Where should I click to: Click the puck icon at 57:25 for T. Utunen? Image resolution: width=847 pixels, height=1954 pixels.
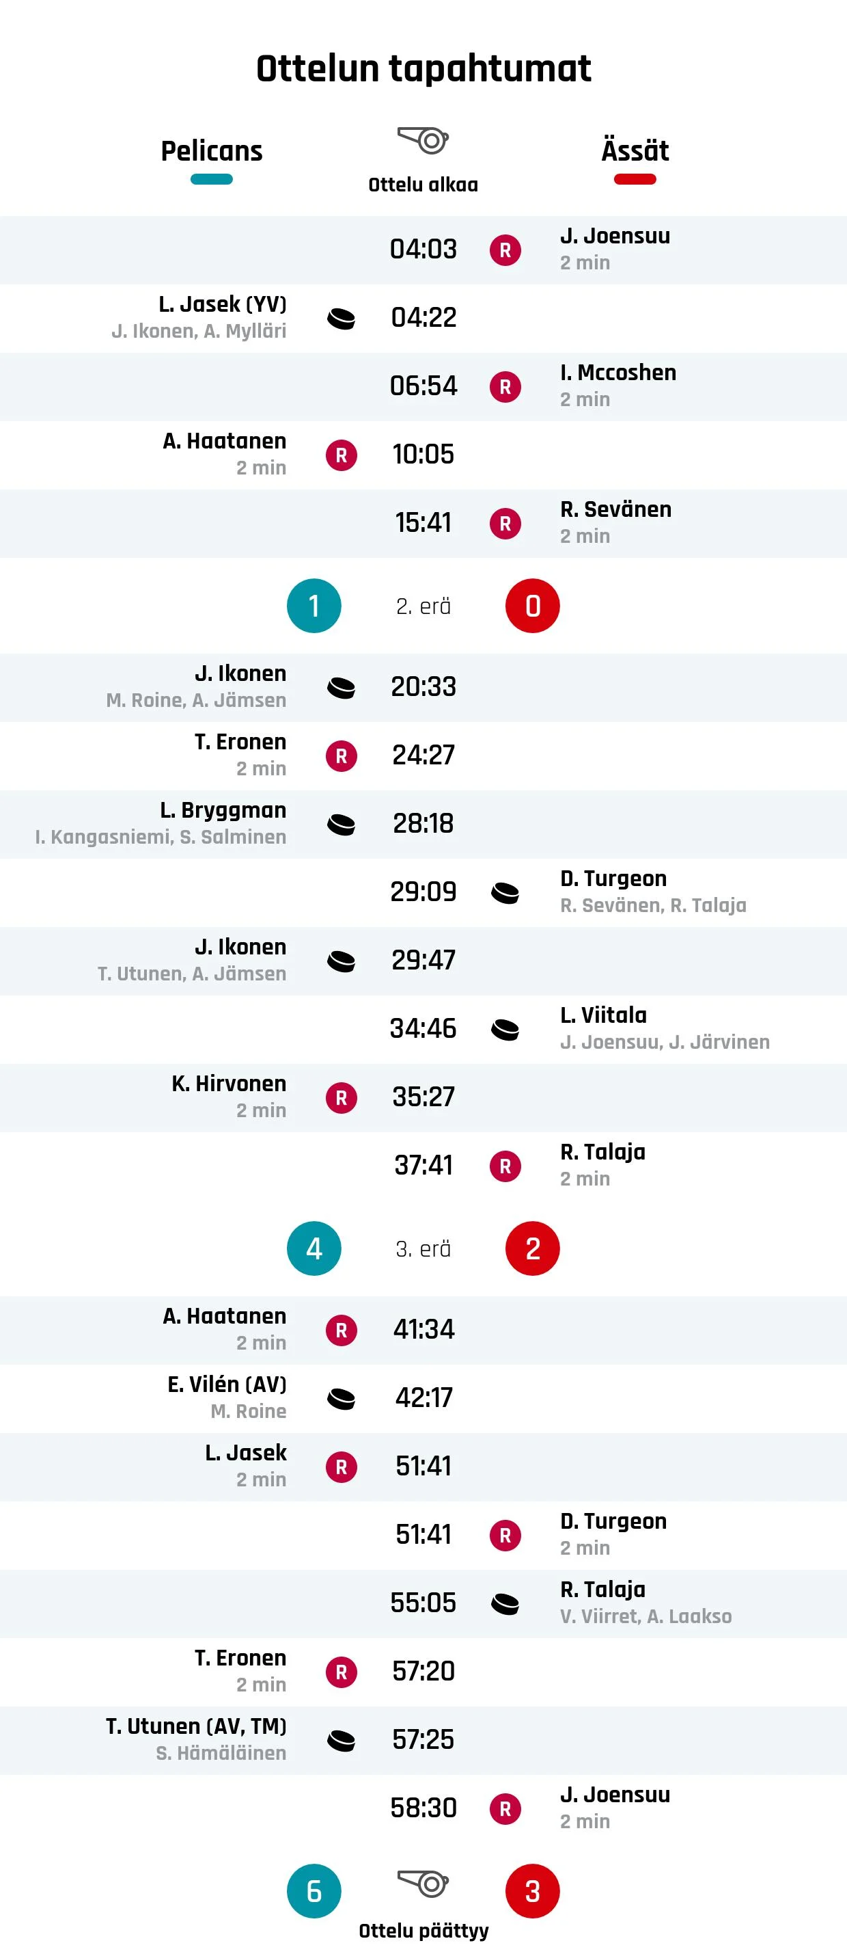tap(341, 1740)
